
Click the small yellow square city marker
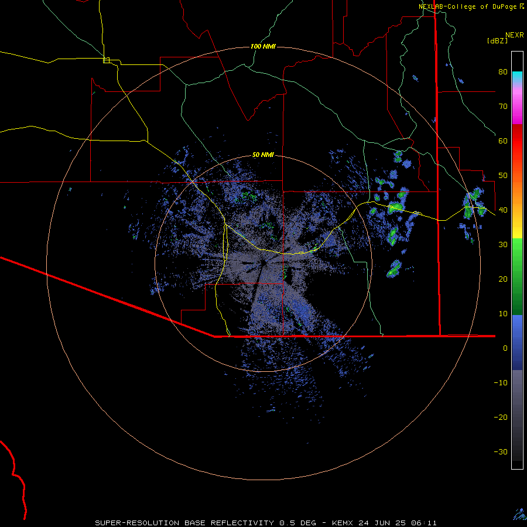click(x=106, y=60)
